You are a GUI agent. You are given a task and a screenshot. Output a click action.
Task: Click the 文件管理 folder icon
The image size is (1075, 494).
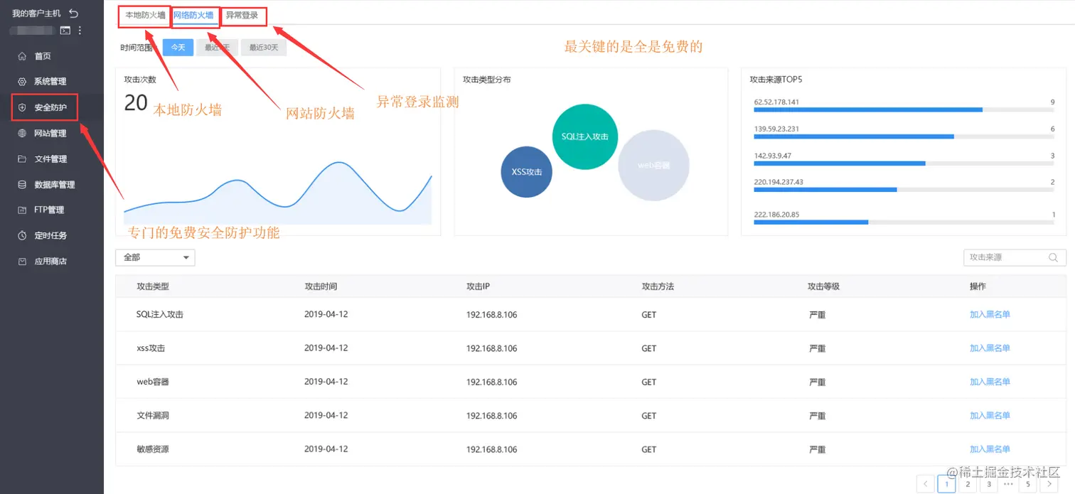pos(22,159)
